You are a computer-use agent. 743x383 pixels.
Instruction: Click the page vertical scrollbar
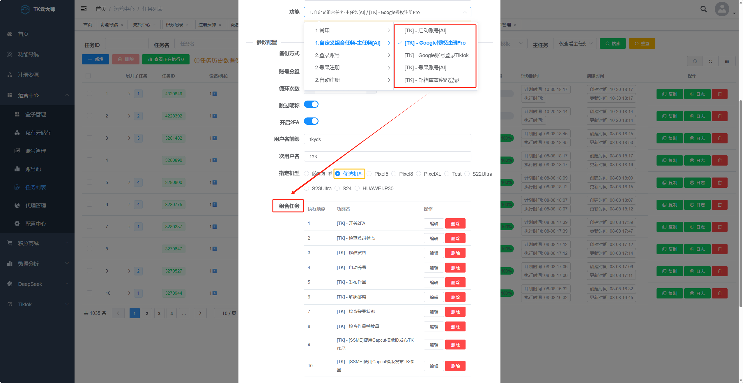tap(740, 204)
